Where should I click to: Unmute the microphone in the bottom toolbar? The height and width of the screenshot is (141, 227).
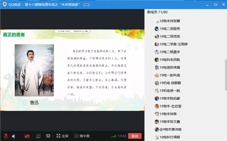6,136
